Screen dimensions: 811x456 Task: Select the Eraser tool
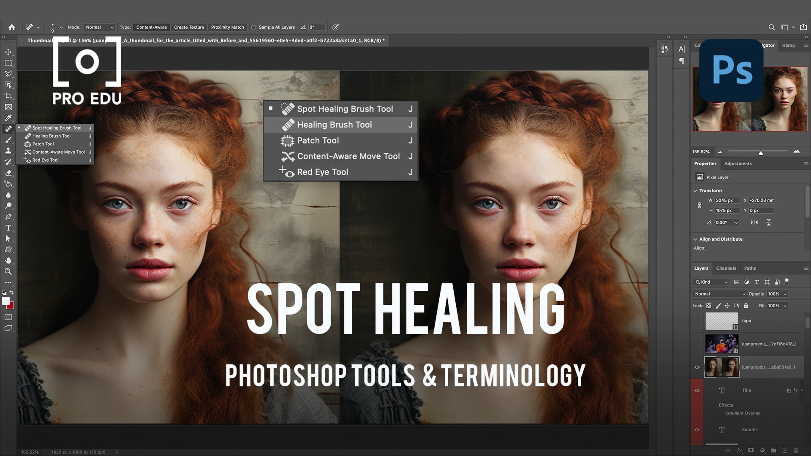point(8,173)
